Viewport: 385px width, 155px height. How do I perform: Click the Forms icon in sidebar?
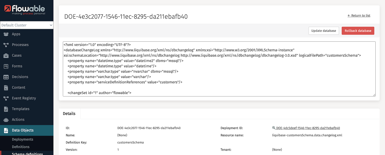pyautogui.click(x=6, y=66)
